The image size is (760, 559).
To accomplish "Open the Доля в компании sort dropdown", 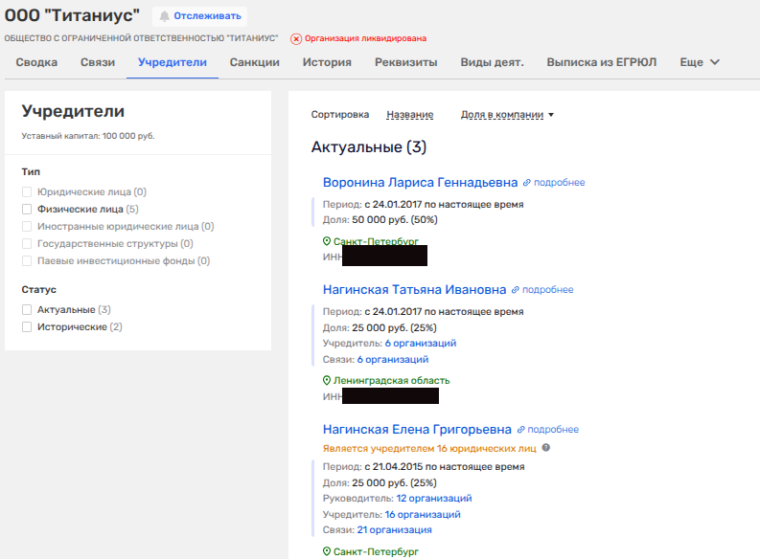I will tap(507, 115).
